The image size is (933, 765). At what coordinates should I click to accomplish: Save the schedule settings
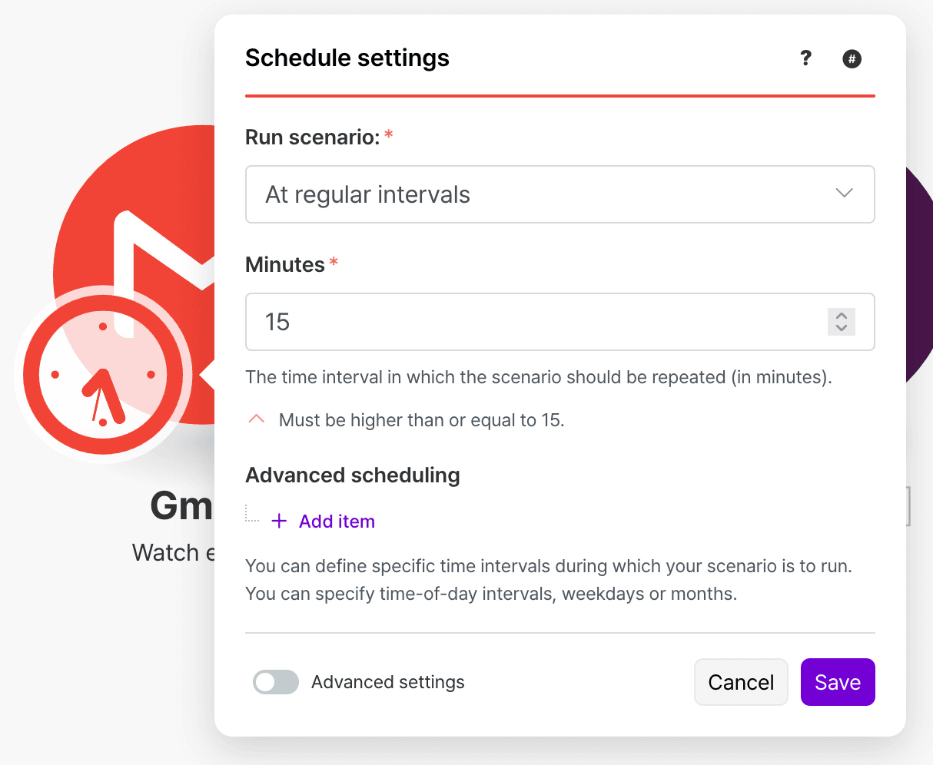[x=837, y=682]
